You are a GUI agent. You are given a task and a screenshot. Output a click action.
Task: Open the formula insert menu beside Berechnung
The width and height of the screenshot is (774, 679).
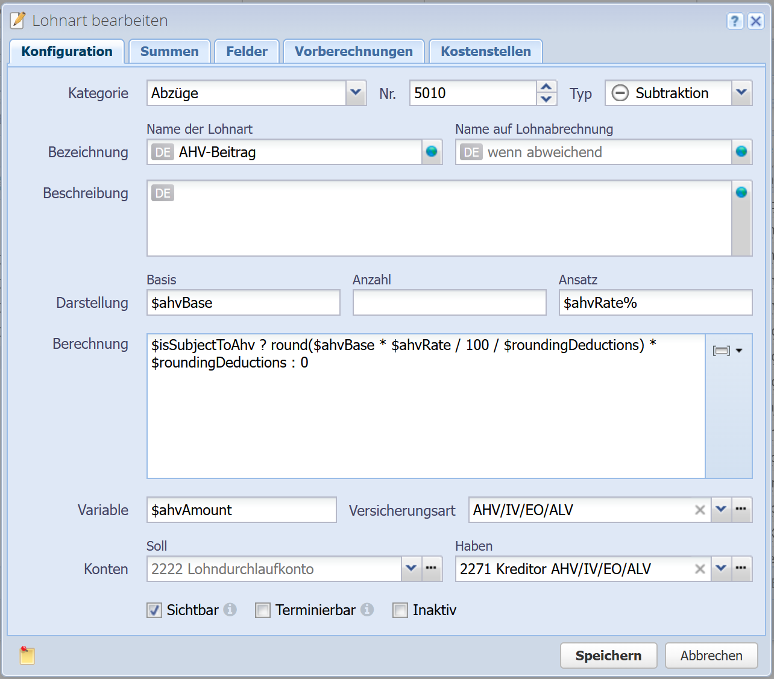click(x=728, y=351)
